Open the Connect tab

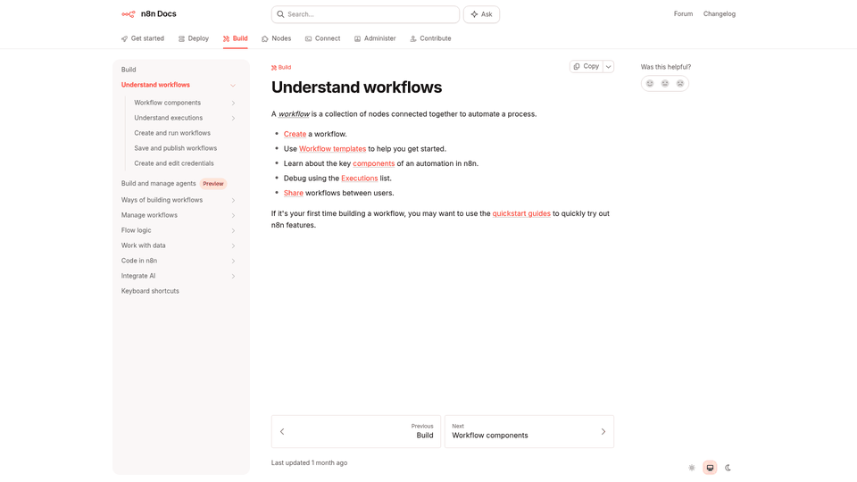pos(322,38)
